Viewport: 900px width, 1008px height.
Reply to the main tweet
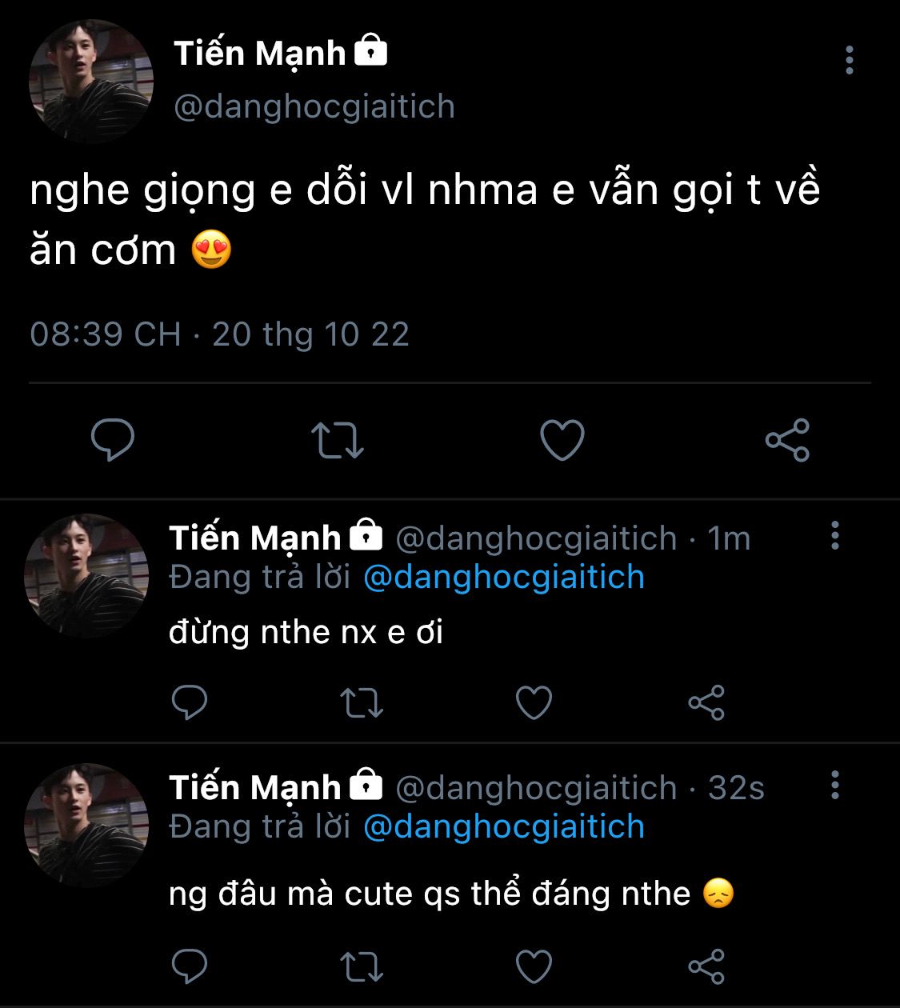point(113,440)
